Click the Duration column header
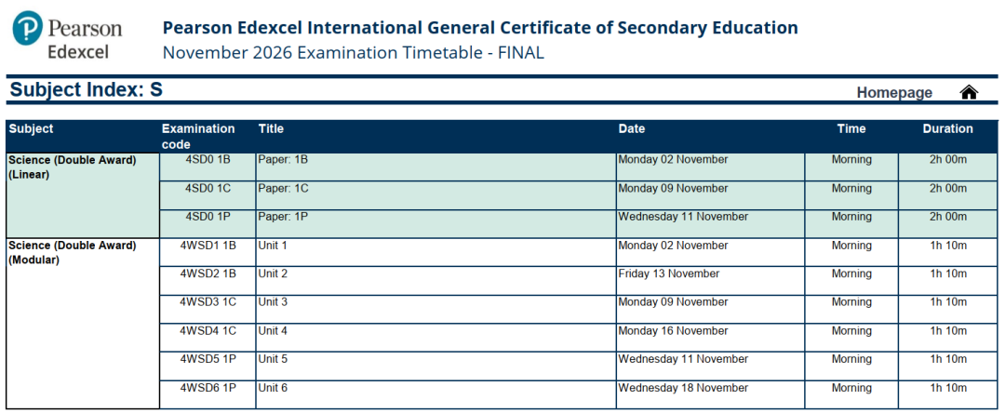Screen dimensions: 1005x413 (x=947, y=128)
